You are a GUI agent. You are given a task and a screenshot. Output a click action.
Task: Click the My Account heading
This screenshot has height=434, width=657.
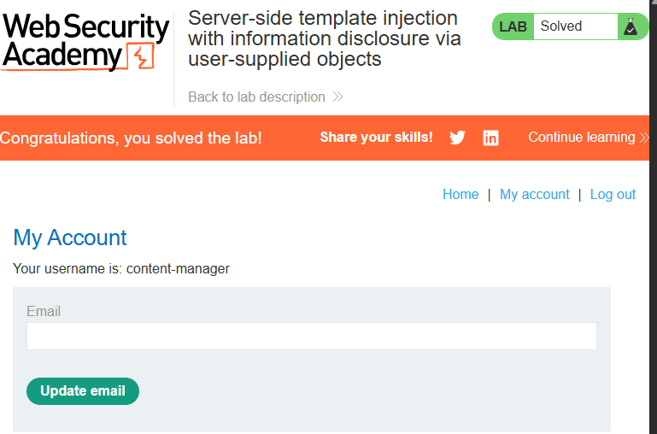tap(70, 238)
